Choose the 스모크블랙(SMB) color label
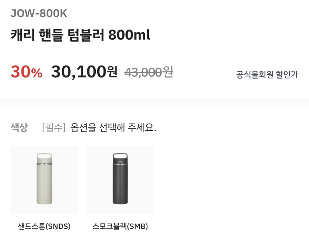The image size is (309, 240). [120, 226]
